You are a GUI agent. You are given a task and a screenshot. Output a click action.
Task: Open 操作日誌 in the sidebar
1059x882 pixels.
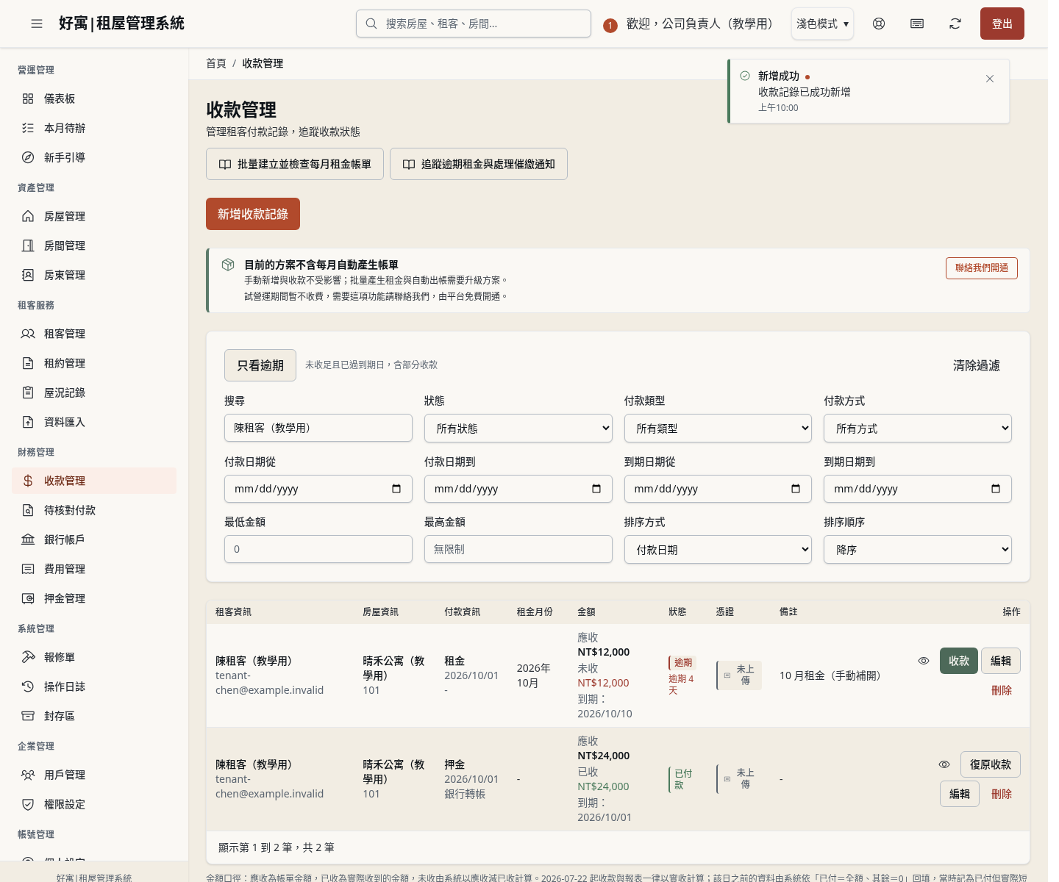[94, 686]
